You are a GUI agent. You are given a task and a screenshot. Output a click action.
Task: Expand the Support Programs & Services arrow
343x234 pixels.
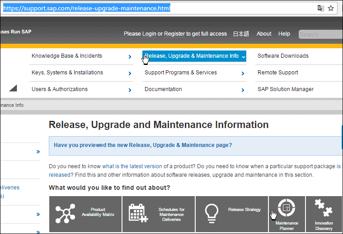243,73
